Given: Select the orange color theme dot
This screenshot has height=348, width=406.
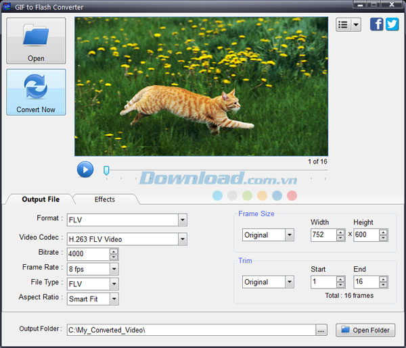Looking at the screenshot, I should 262,195.
